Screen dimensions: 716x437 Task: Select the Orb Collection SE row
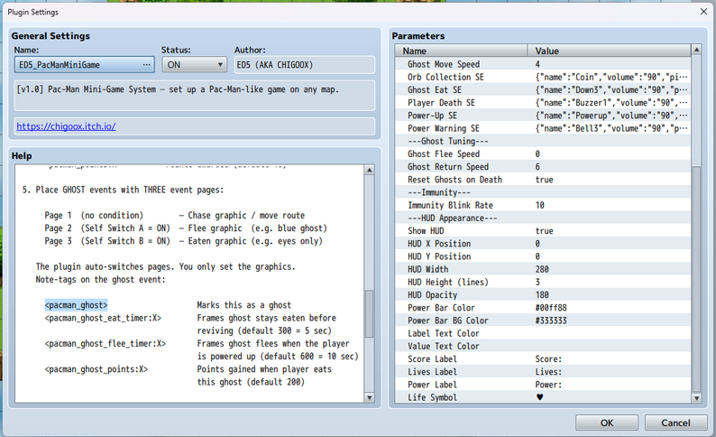click(x=543, y=78)
